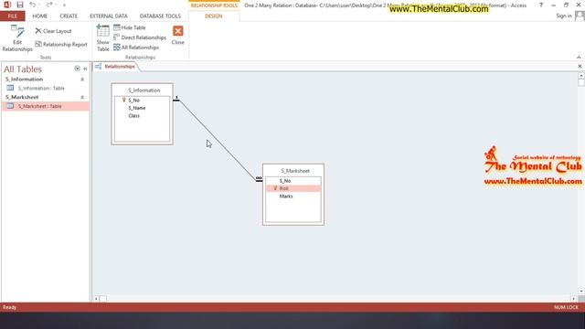Save the database from quick access toolbar
This screenshot has width=585, height=329.
(x=20, y=5)
